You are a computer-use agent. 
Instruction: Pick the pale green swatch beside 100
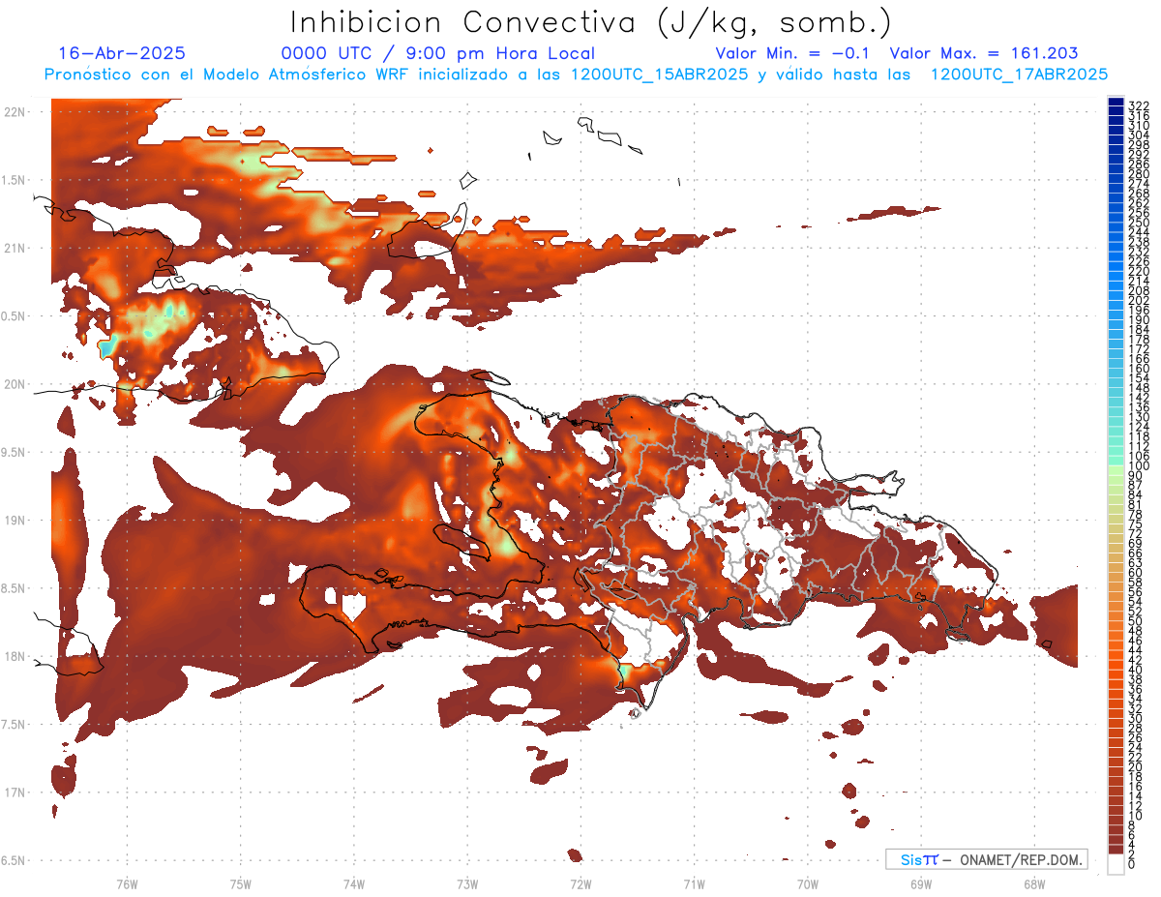[x=1116, y=468]
